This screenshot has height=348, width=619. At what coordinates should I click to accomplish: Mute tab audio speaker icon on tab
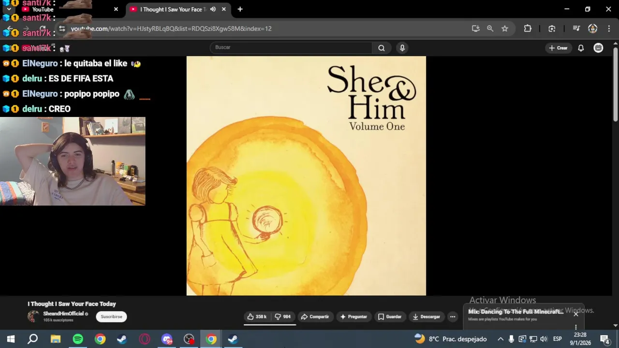[x=213, y=9]
